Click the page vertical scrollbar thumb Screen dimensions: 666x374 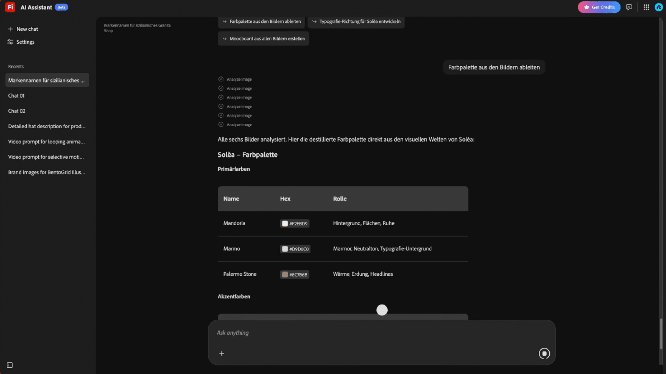point(661,334)
